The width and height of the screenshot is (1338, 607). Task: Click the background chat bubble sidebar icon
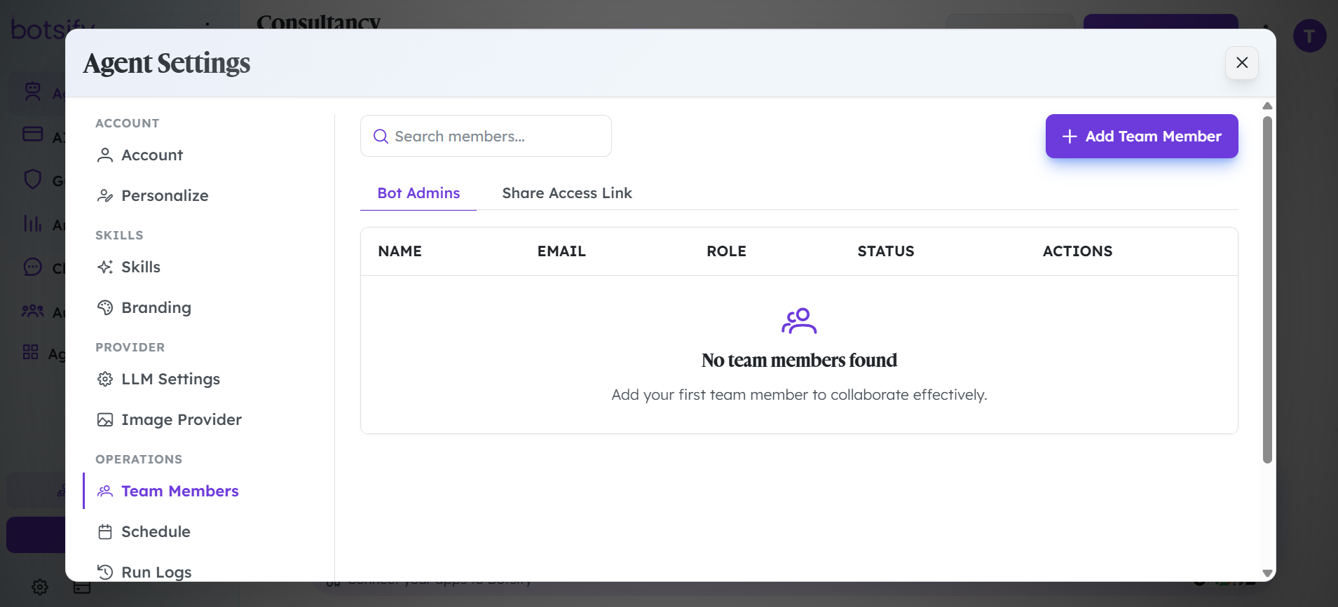pos(33,267)
